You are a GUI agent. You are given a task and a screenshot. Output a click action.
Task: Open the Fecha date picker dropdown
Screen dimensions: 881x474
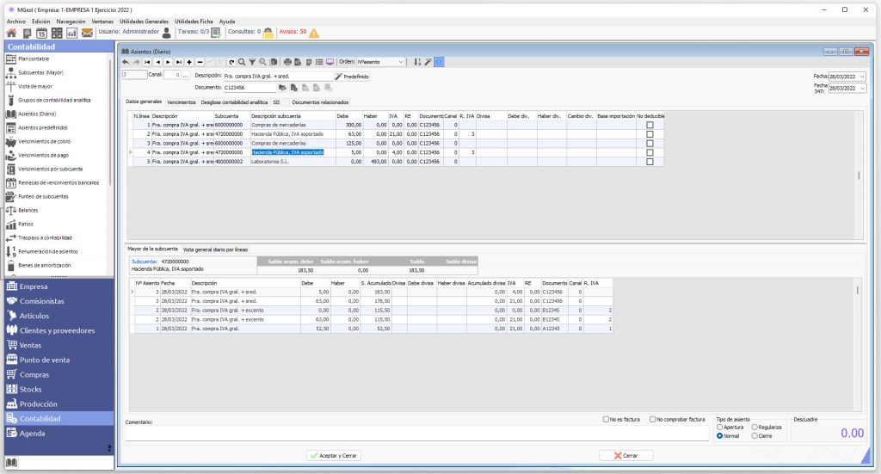[862, 77]
